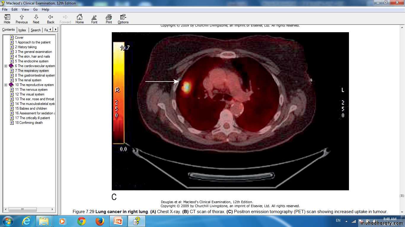The height and width of the screenshot is (227, 405).
Task: Click the Print icon
Action: [109, 19]
